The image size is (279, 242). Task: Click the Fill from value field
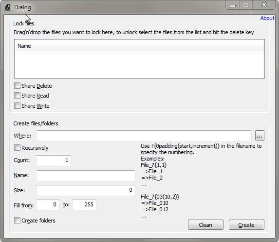pyautogui.click(x=48, y=205)
